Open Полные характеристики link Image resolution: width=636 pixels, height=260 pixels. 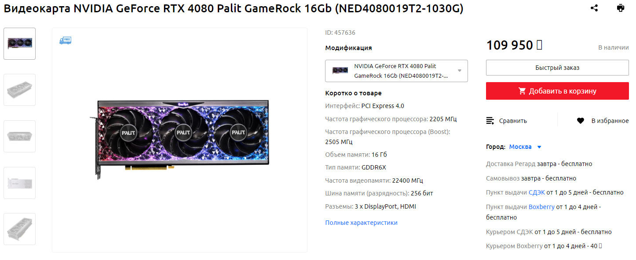tap(361, 223)
